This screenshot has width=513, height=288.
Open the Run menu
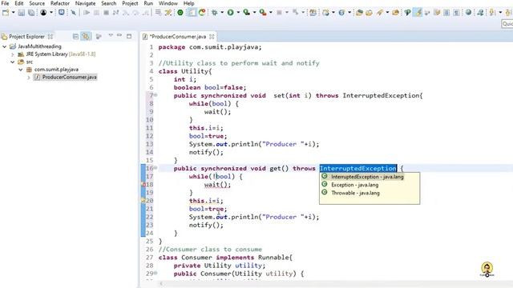point(148,3)
